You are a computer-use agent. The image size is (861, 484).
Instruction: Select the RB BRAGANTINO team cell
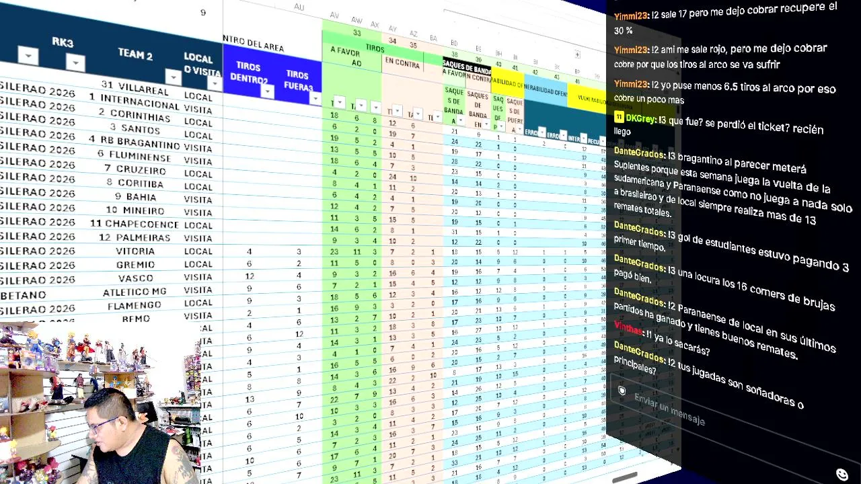[135, 143]
